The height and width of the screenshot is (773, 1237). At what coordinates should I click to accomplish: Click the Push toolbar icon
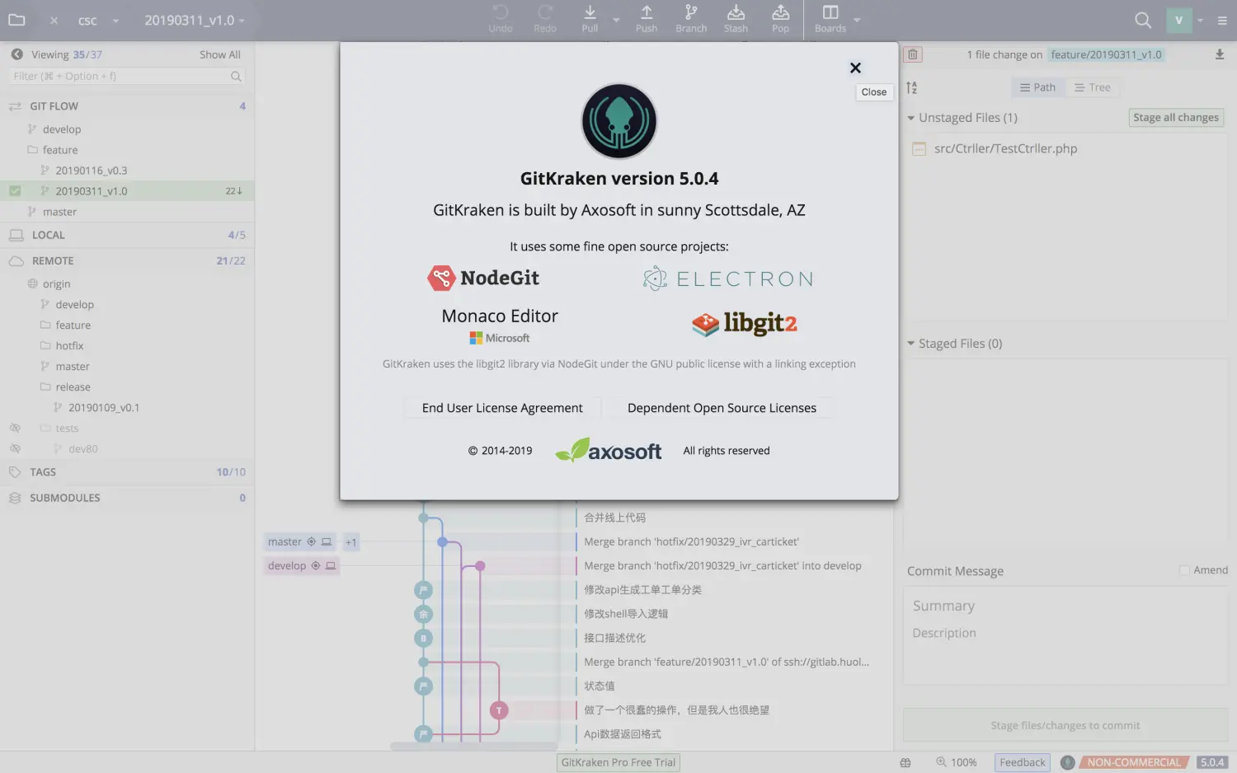pyautogui.click(x=647, y=19)
